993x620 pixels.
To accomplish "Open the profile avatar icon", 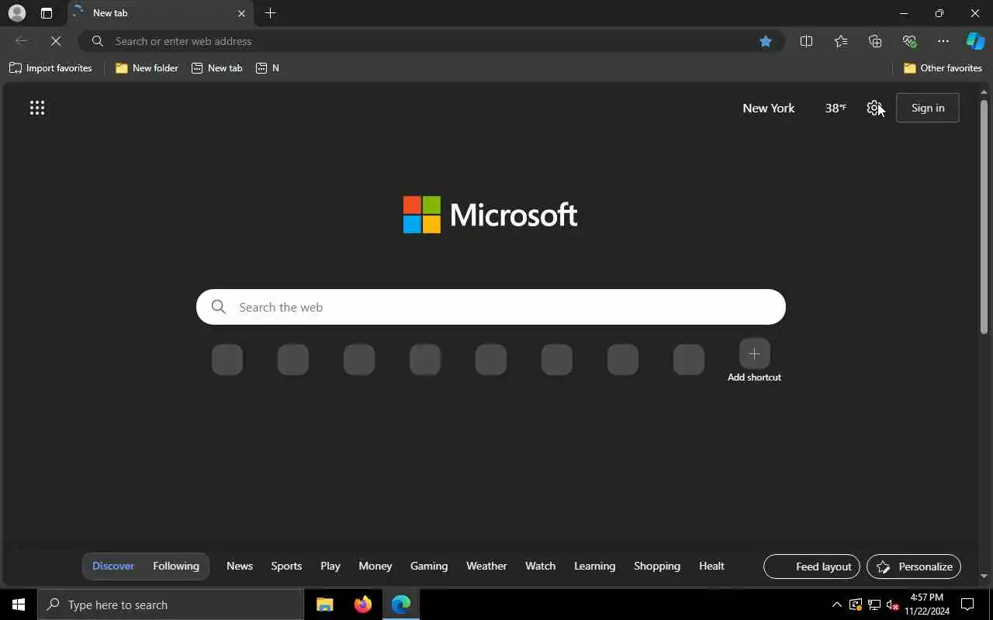I will 17,13.
